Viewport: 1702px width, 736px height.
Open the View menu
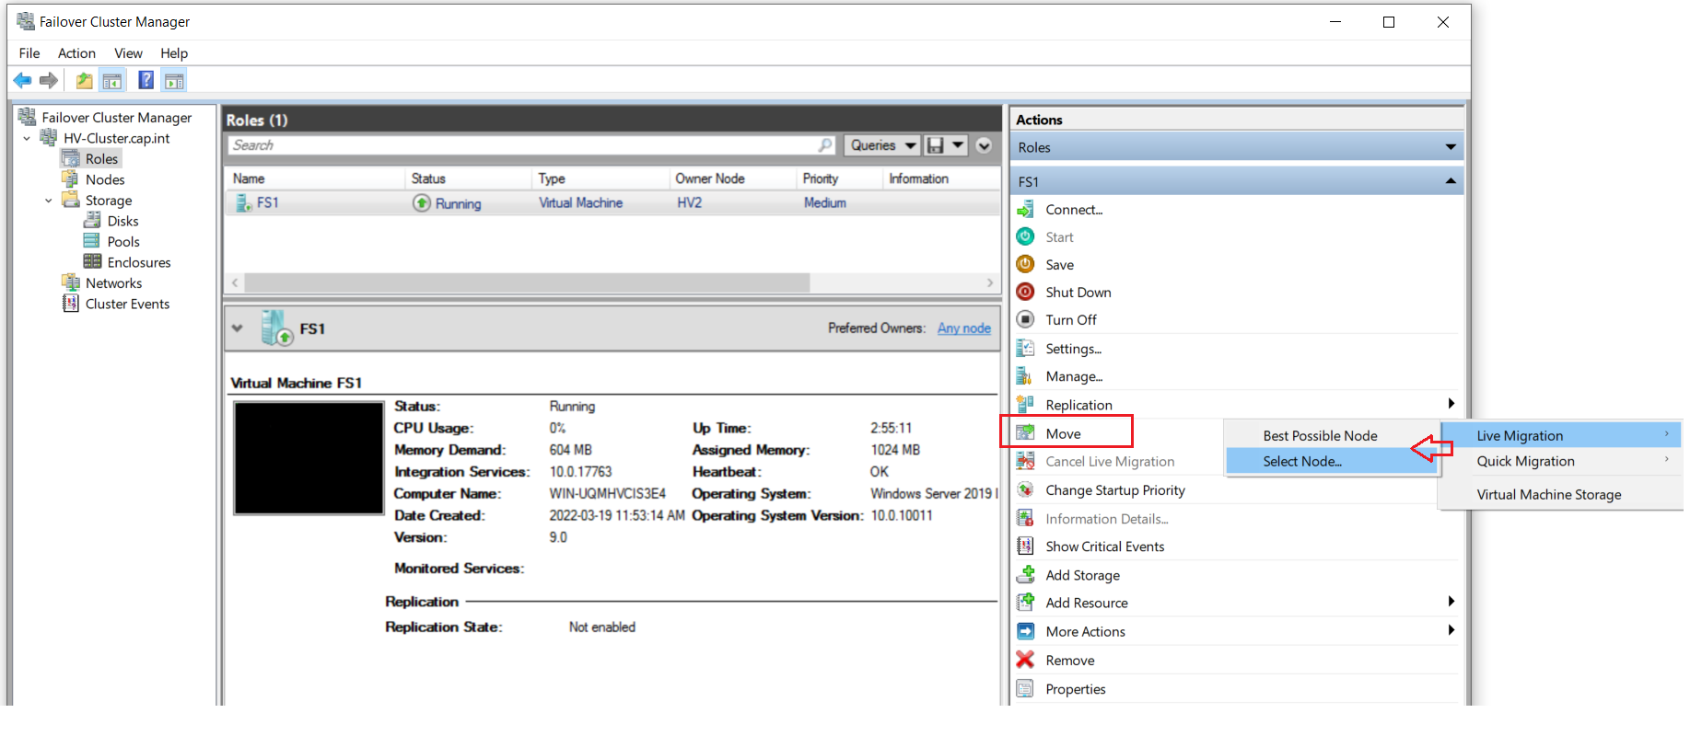[128, 53]
